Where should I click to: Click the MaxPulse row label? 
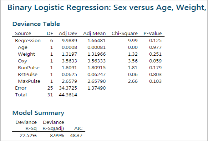[x=29, y=81]
